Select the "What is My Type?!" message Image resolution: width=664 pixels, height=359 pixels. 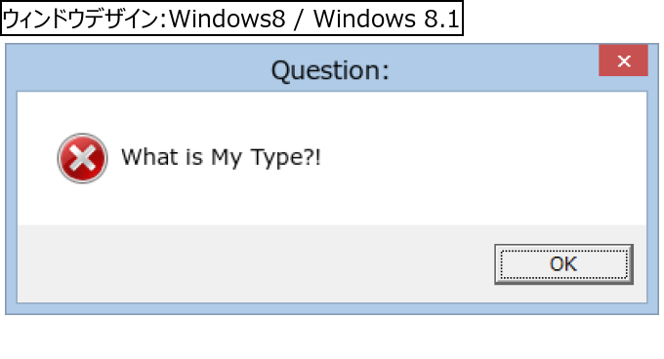click(x=221, y=157)
